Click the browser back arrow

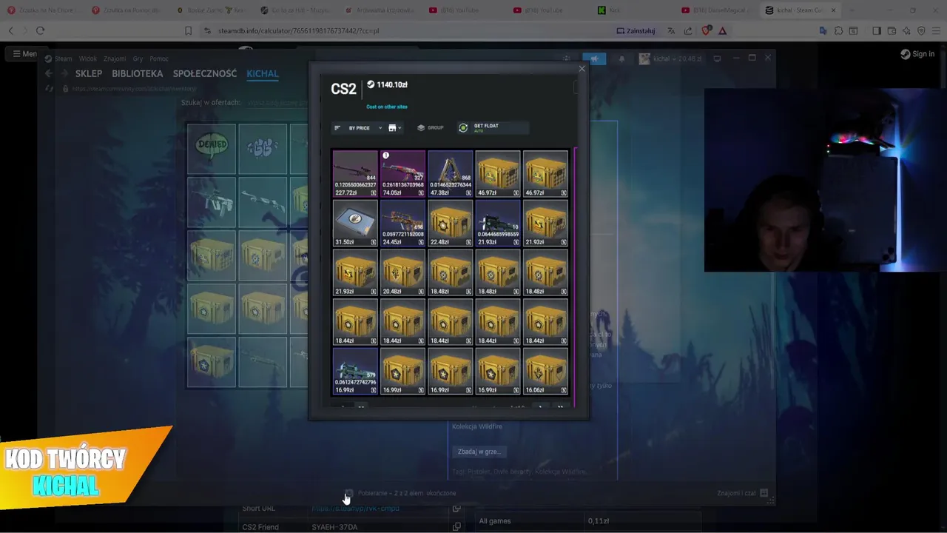tap(10, 30)
